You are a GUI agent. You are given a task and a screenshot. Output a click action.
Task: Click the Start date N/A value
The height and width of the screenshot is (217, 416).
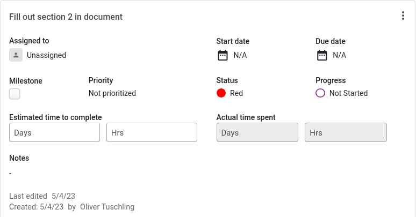tap(240, 55)
